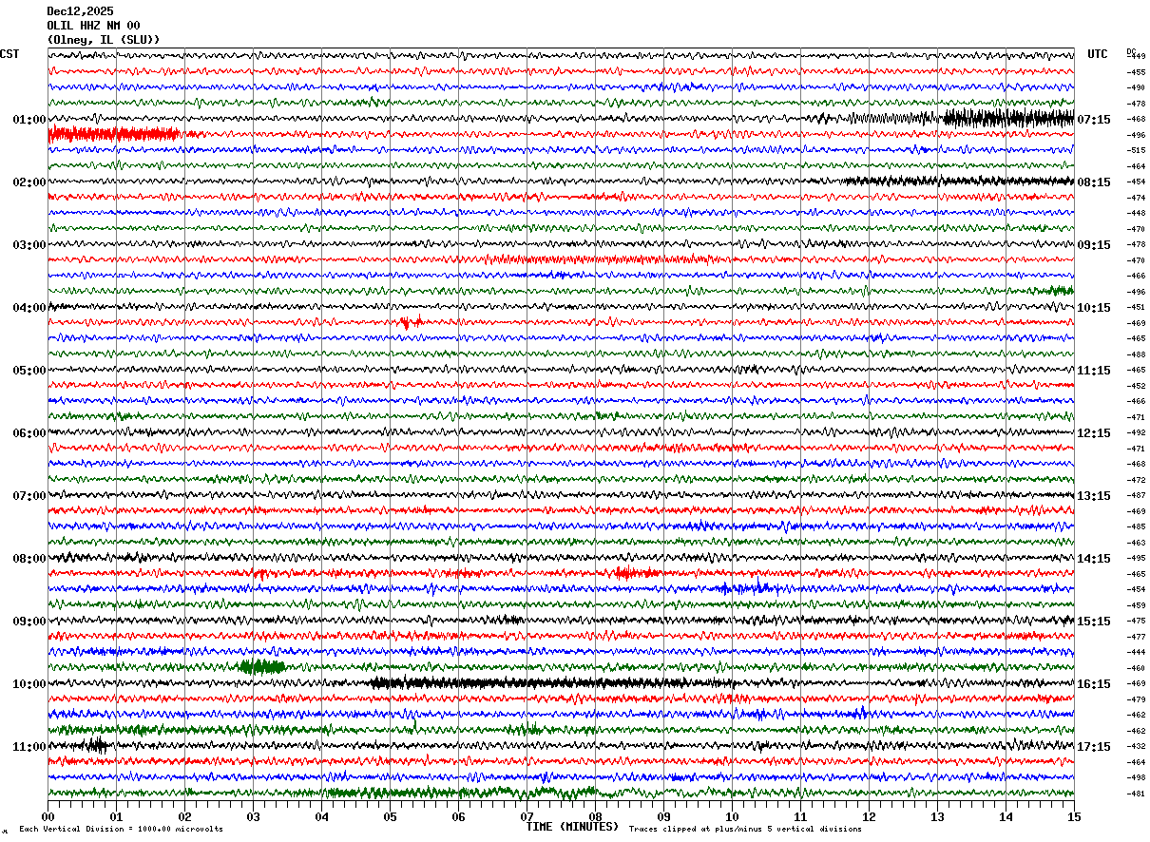The image size is (1150, 842).
Task: Select the 09:00 CST row label
Action: [29, 622]
